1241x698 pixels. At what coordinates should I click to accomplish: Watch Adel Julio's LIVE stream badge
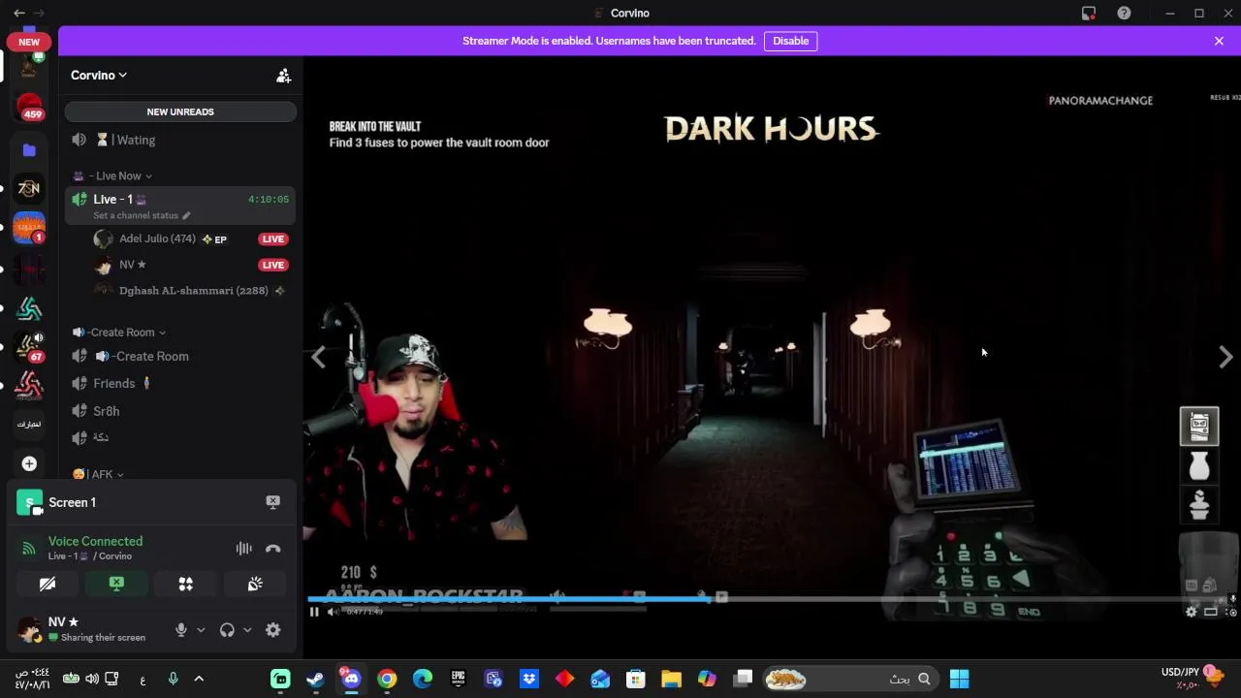click(x=272, y=239)
